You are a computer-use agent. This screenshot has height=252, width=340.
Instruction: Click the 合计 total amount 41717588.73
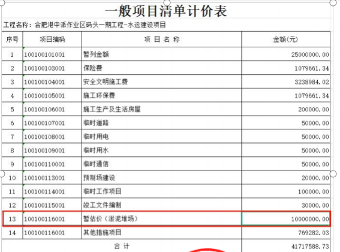coord(285,246)
